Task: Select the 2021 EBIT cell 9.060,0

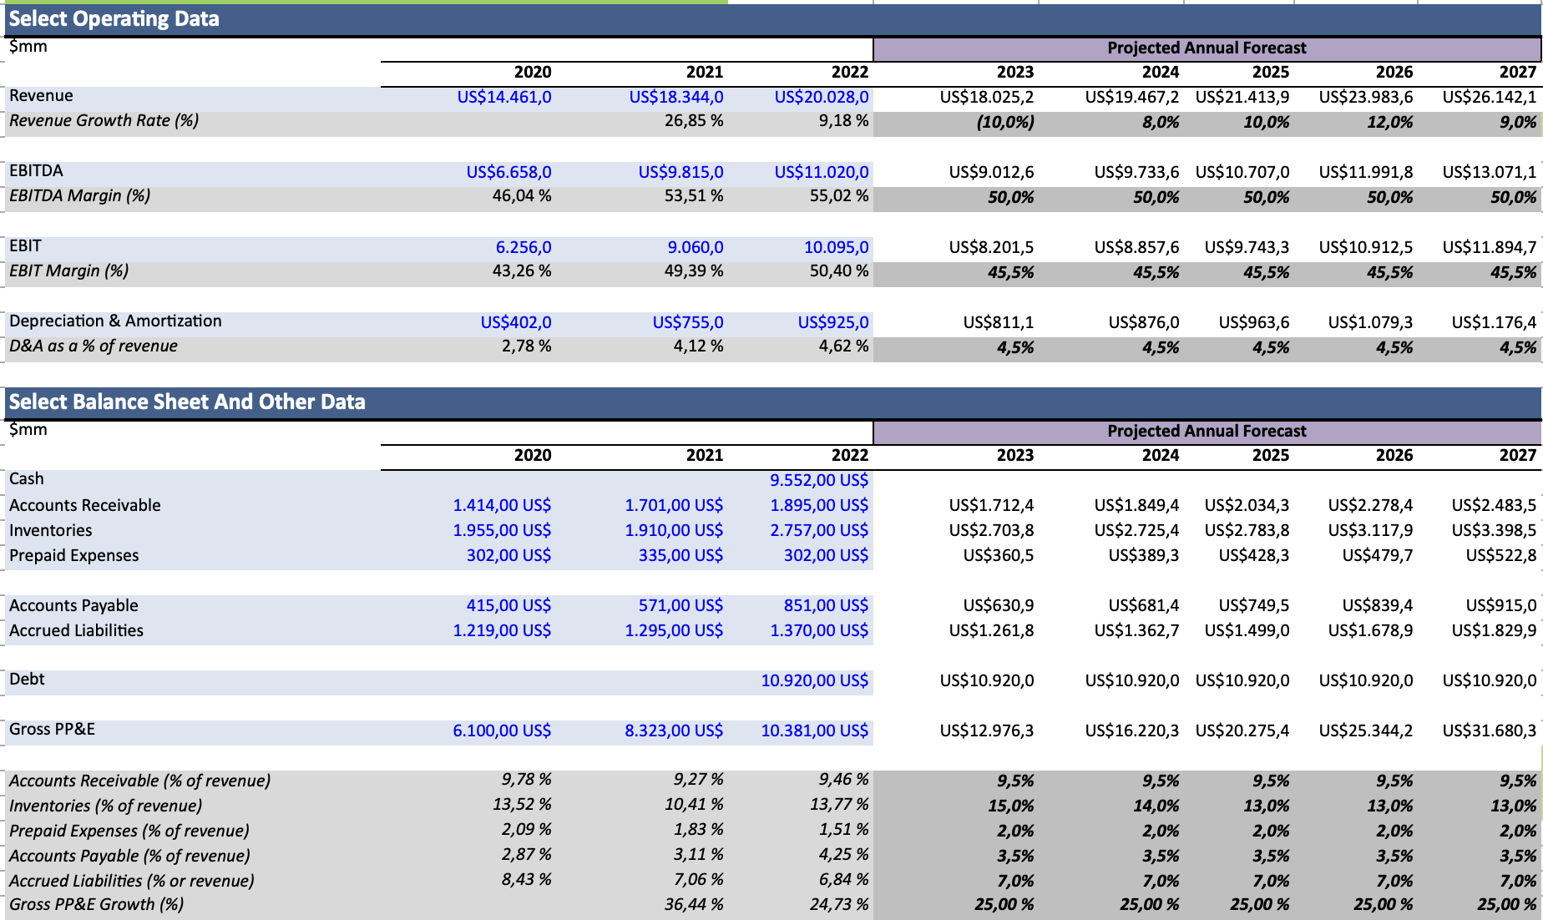Action: 695,247
